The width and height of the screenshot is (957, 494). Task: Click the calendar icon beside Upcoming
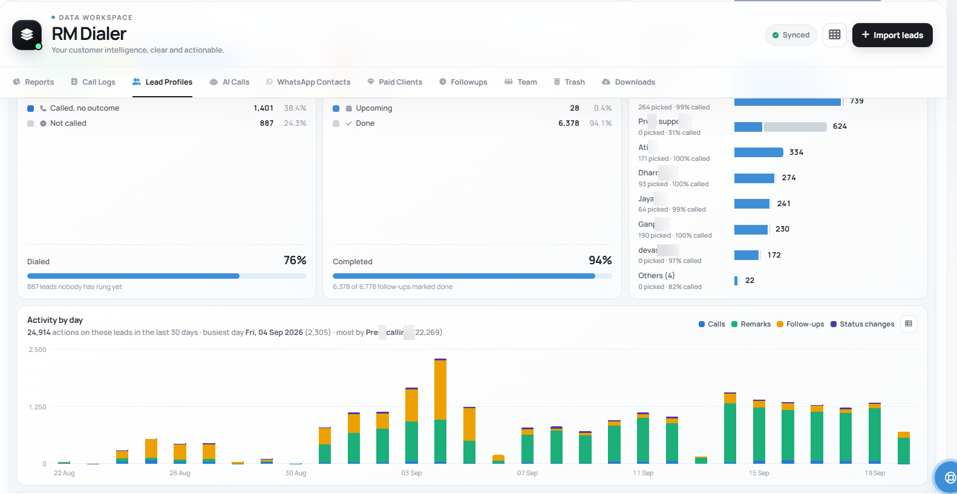pyautogui.click(x=348, y=108)
